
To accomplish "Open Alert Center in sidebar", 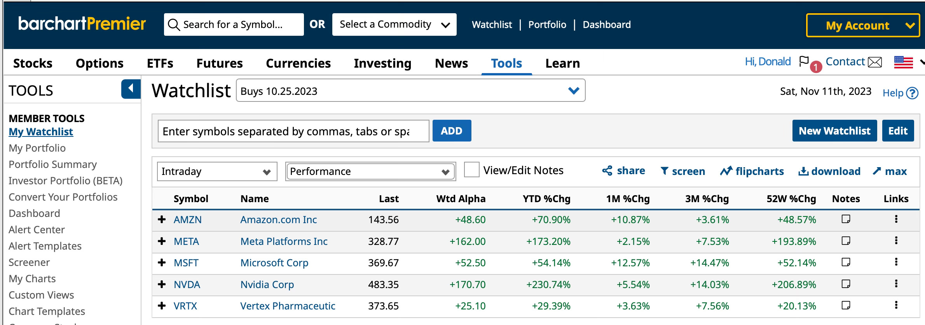I will click(37, 229).
